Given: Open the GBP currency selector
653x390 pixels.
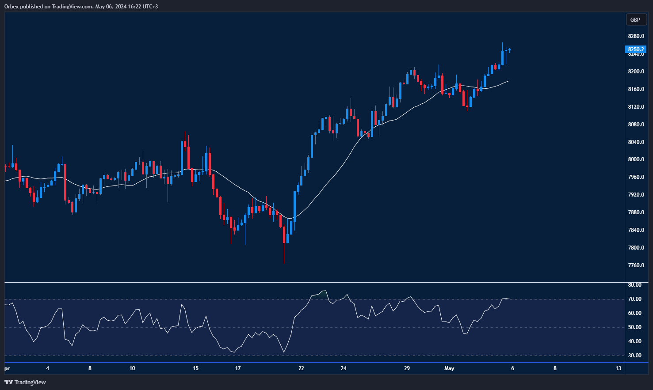Looking at the screenshot, I should coord(635,19).
